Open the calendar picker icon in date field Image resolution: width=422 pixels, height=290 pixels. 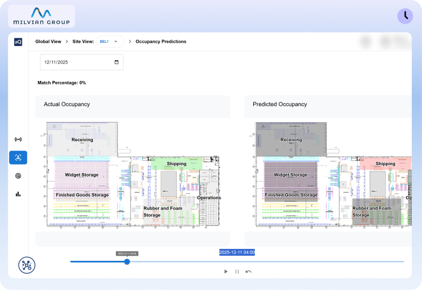(x=116, y=62)
